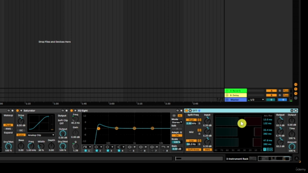Solo the OTT Low band

click(199, 144)
